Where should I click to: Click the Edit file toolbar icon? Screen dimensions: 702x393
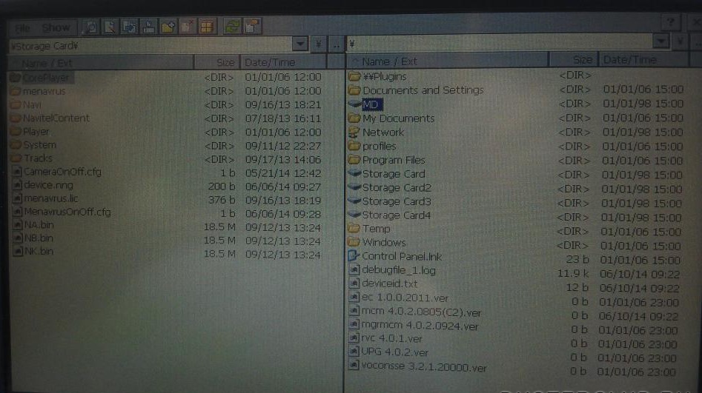pyautogui.click(x=110, y=27)
